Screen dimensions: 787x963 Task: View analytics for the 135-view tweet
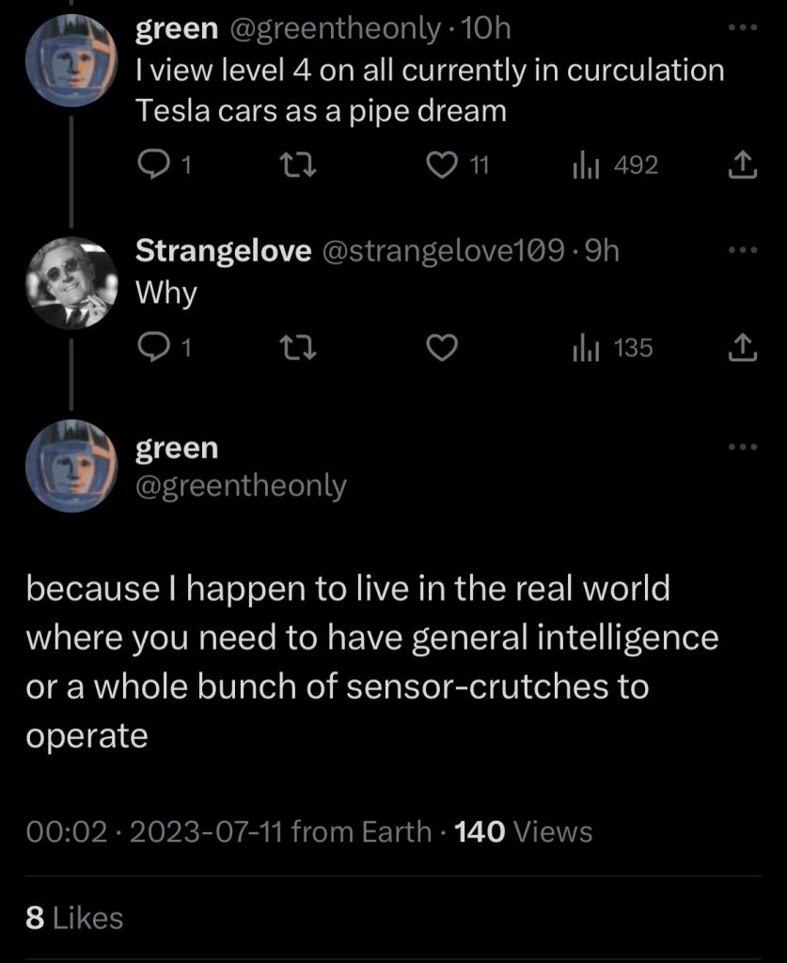[585, 349]
